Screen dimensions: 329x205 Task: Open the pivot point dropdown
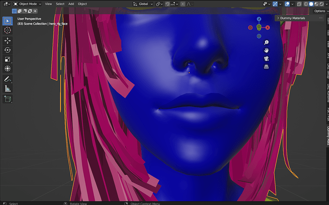[159, 4]
